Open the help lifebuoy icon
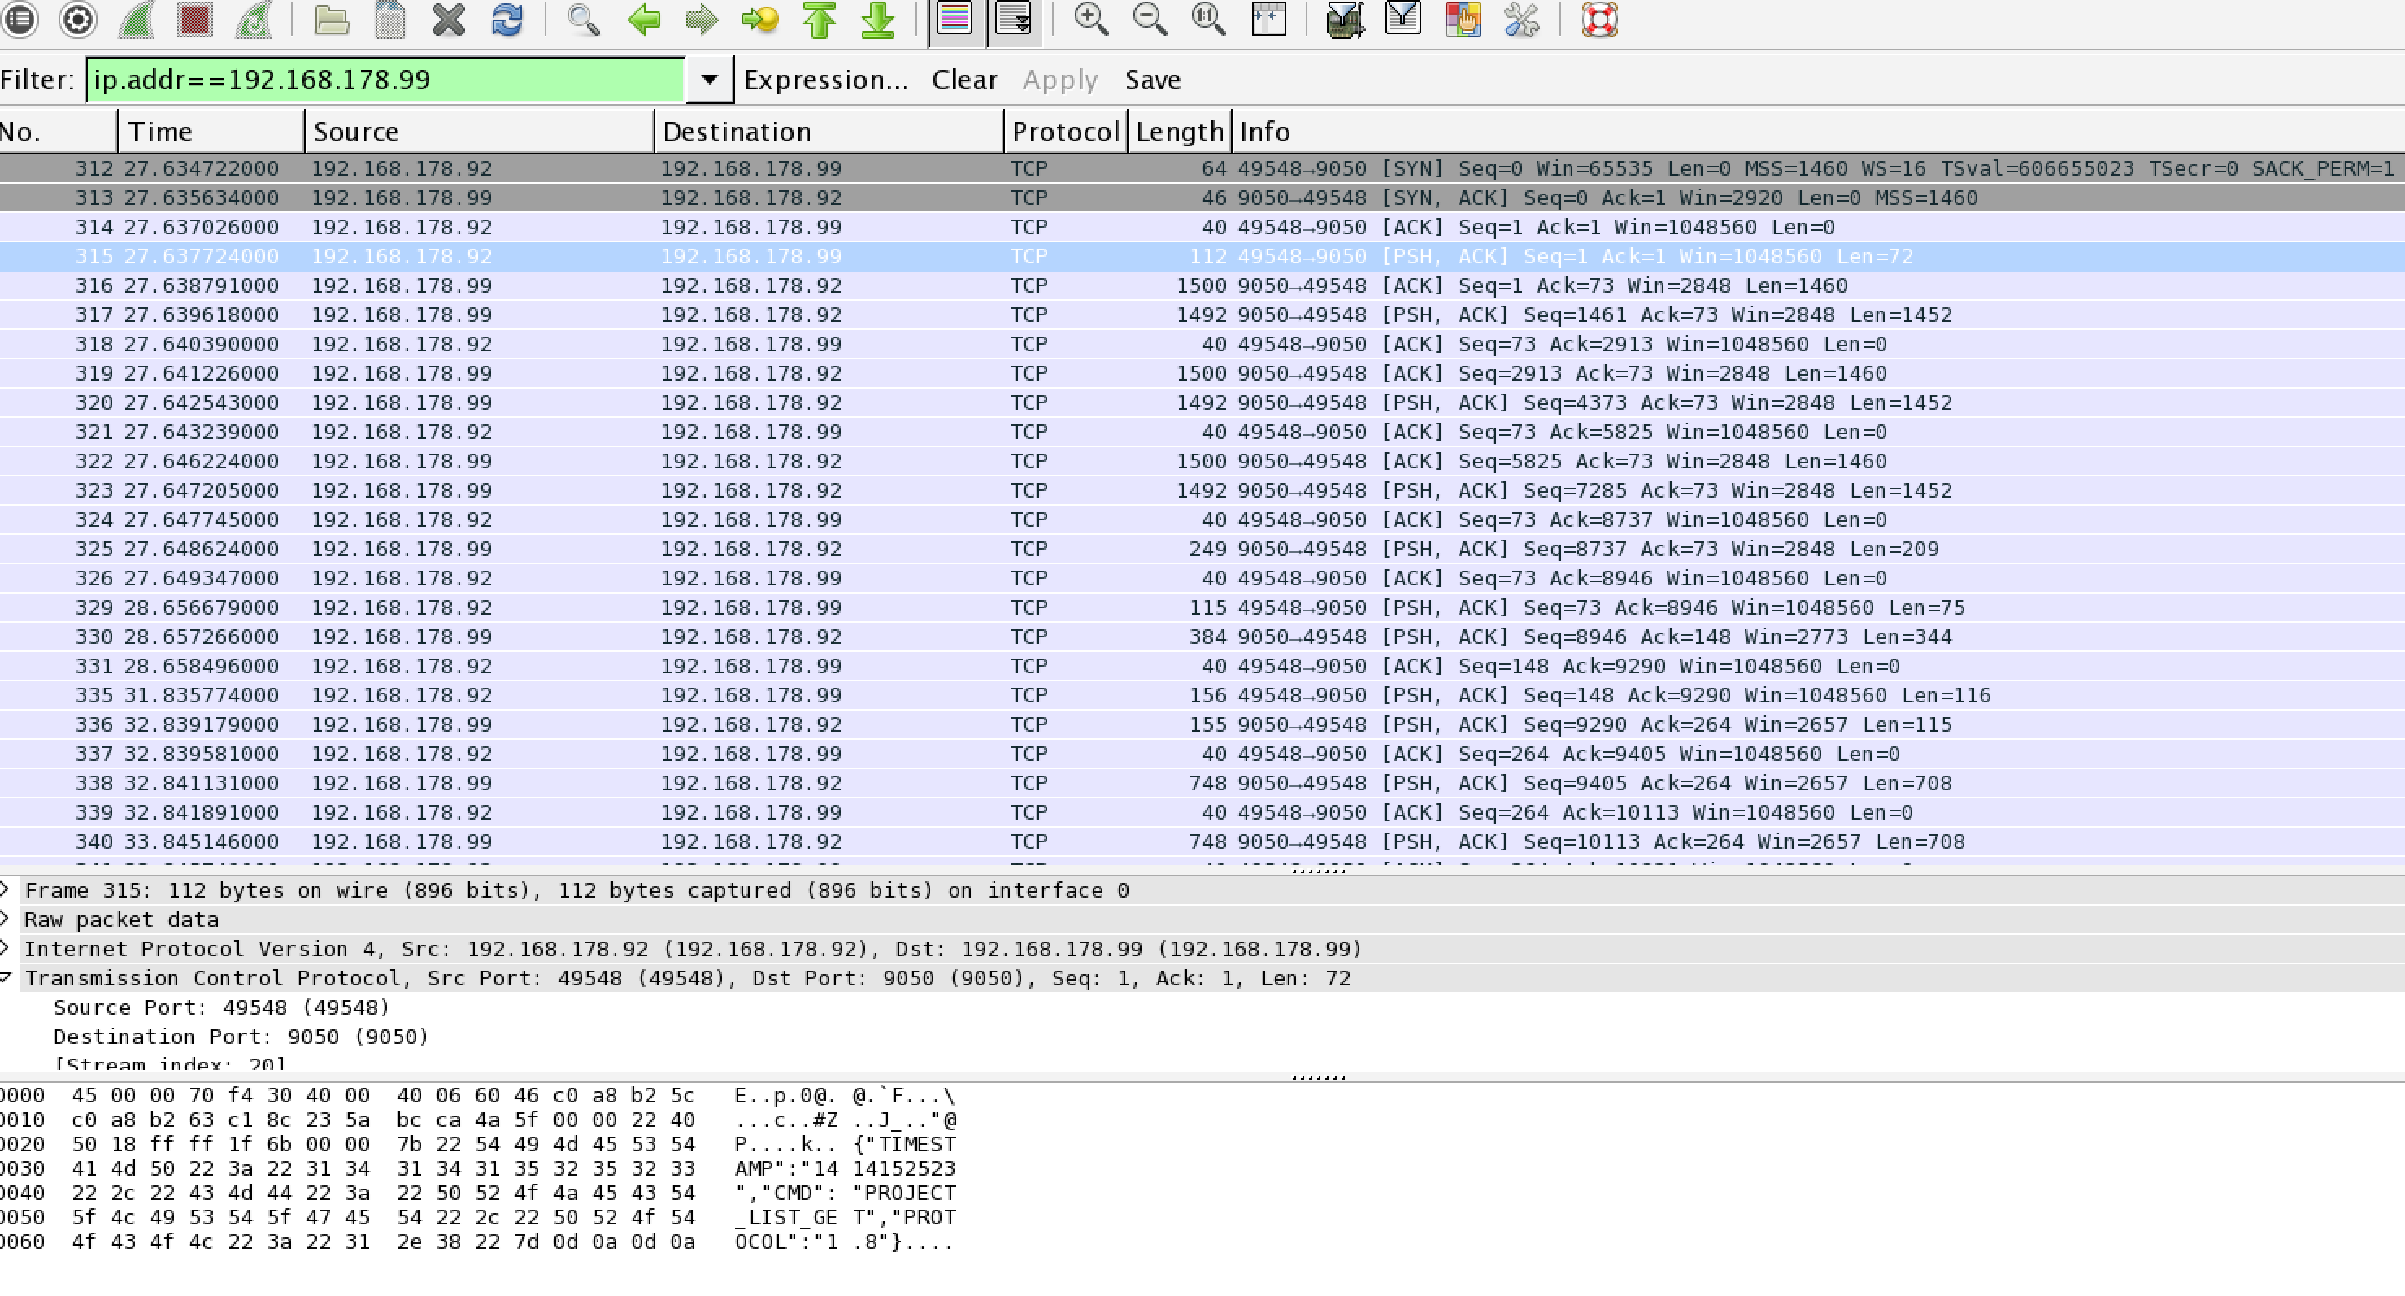The height and width of the screenshot is (1296, 2405). pos(1599,19)
